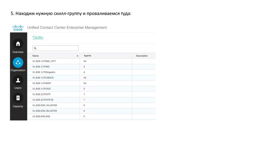
Task: Click agents count 54 for CBACK row
Action: pos(85,78)
